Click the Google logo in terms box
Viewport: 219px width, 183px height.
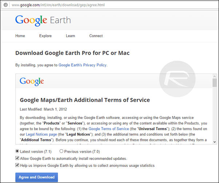[x=32, y=81]
